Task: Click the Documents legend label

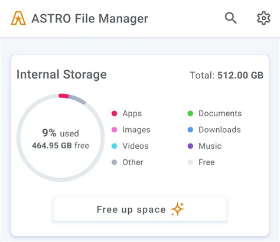Action: (x=220, y=113)
